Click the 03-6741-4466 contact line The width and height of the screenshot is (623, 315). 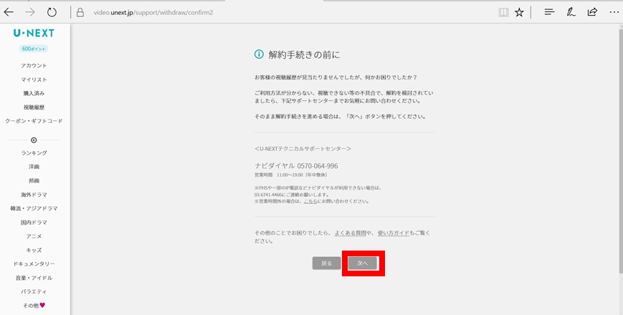pyautogui.click(x=292, y=195)
